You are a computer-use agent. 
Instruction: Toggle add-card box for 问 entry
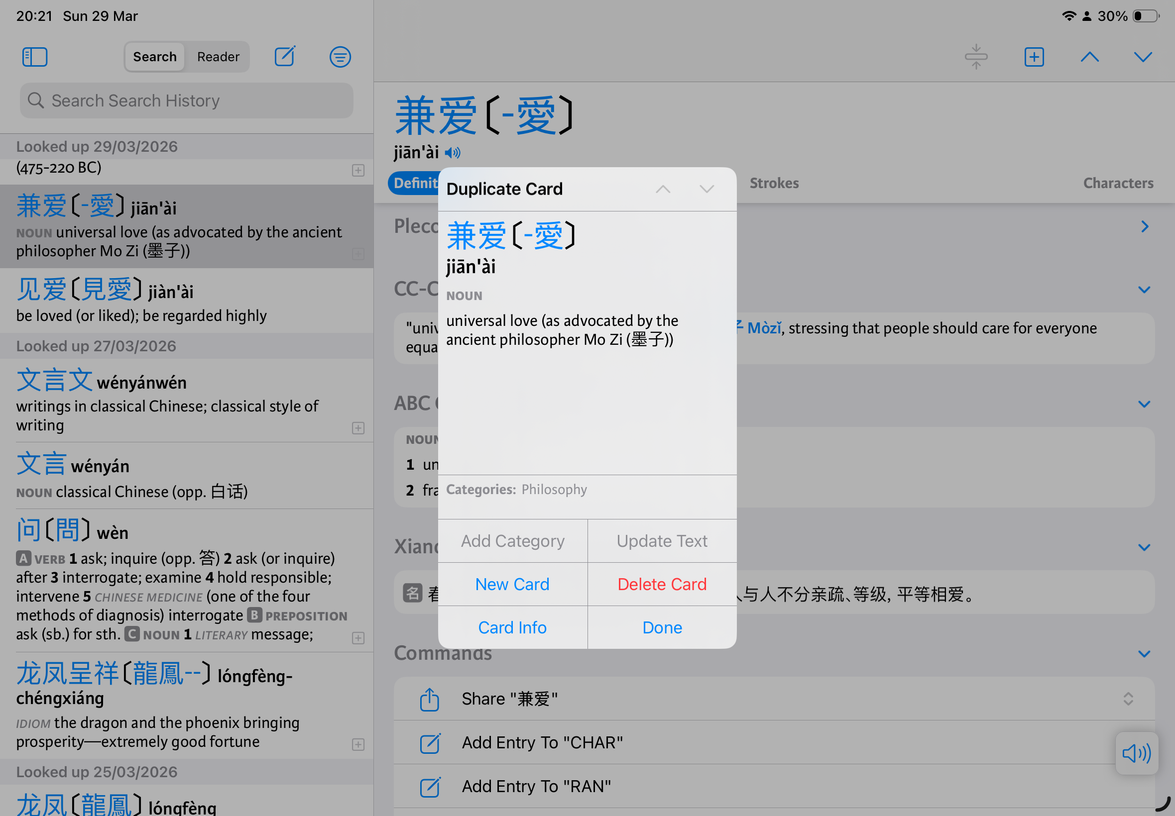click(358, 637)
